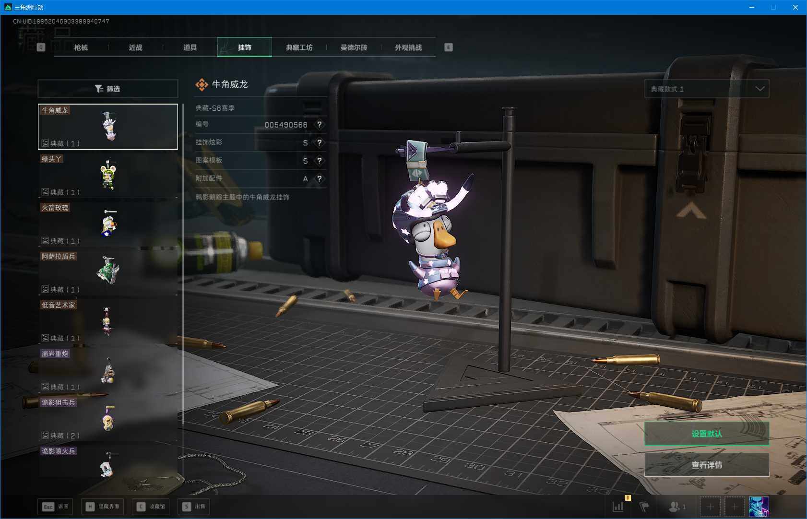Select the 牛角威龙 charm thumbnail

pos(108,127)
